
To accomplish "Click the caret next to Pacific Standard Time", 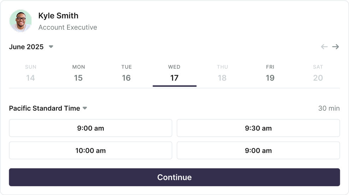I will pos(85,108).
